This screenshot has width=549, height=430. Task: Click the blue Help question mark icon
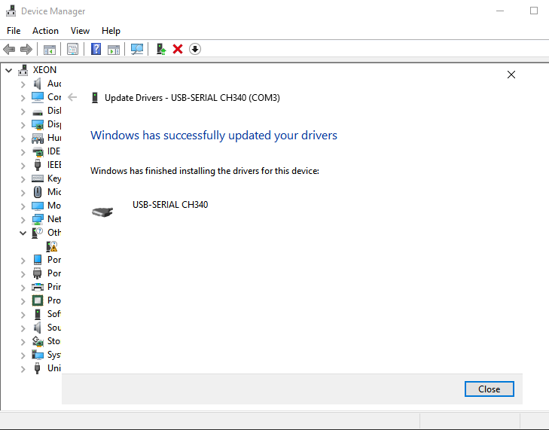point(96,49)
